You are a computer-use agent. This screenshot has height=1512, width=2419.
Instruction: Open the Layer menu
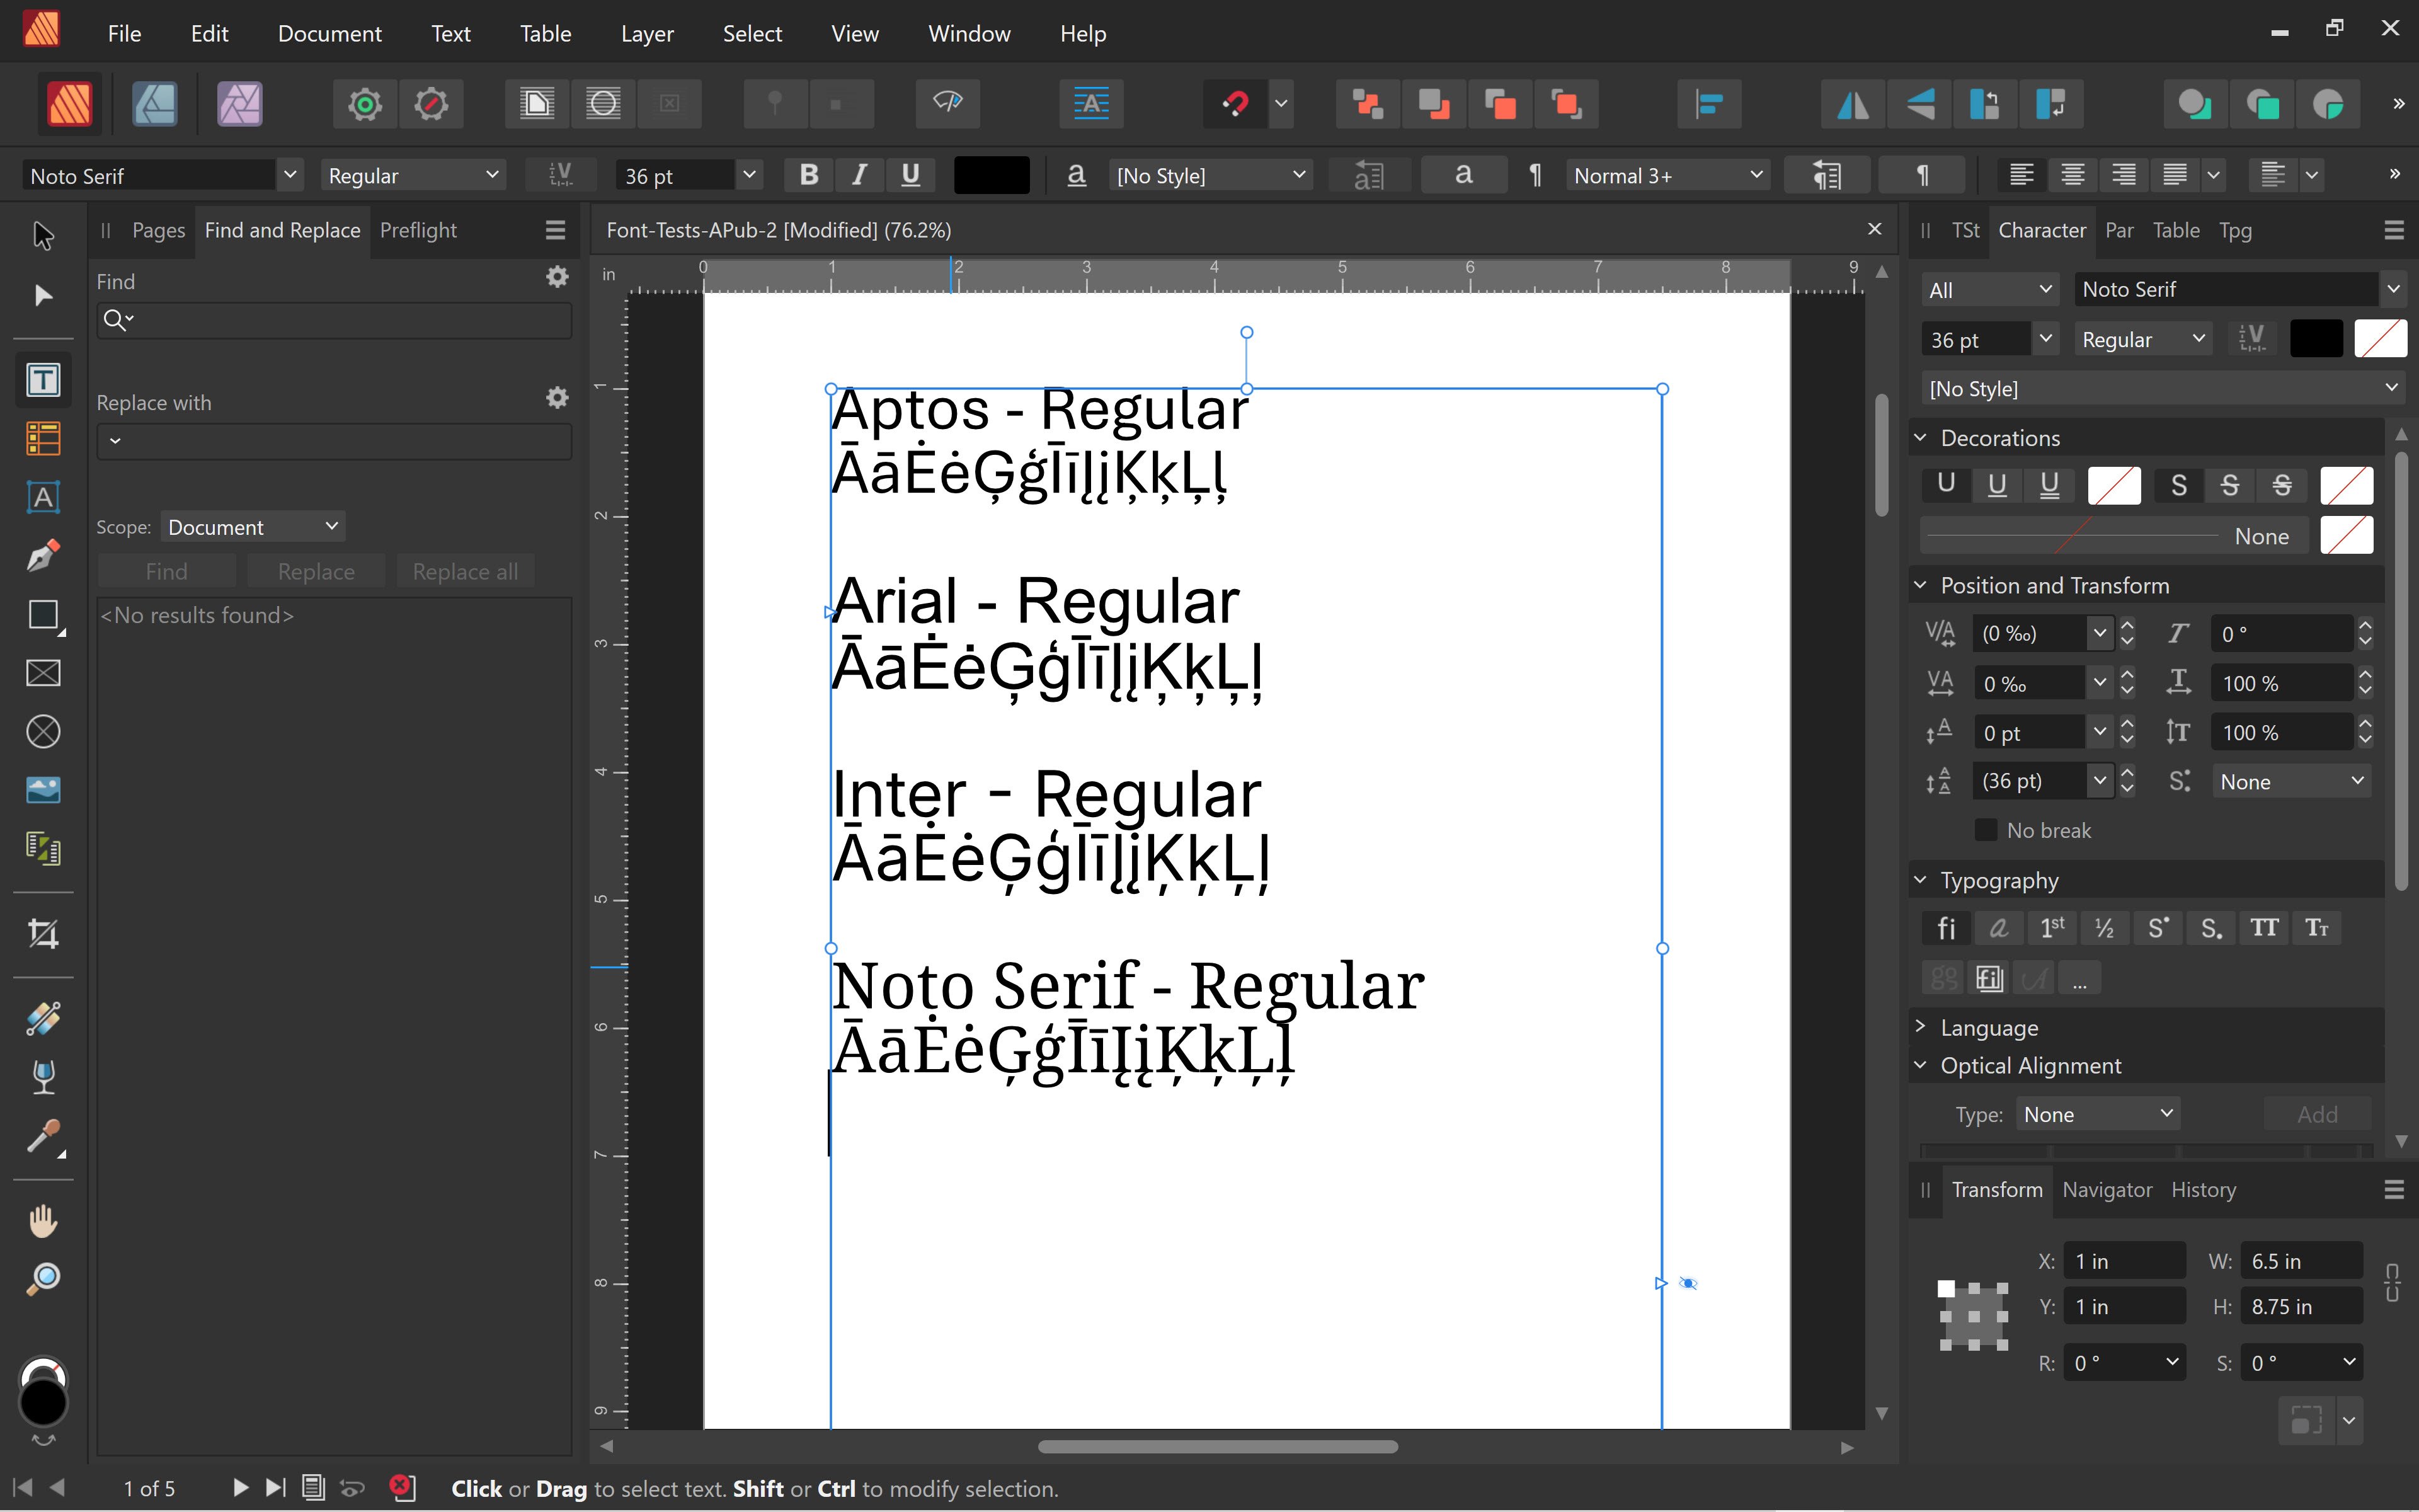[647, 34]
